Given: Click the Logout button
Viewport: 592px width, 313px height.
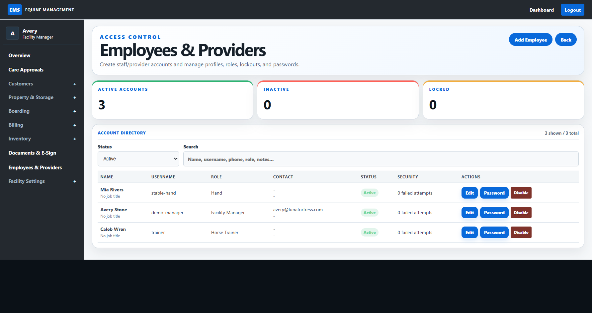Looking at the screenshot, I should [572, 10].
